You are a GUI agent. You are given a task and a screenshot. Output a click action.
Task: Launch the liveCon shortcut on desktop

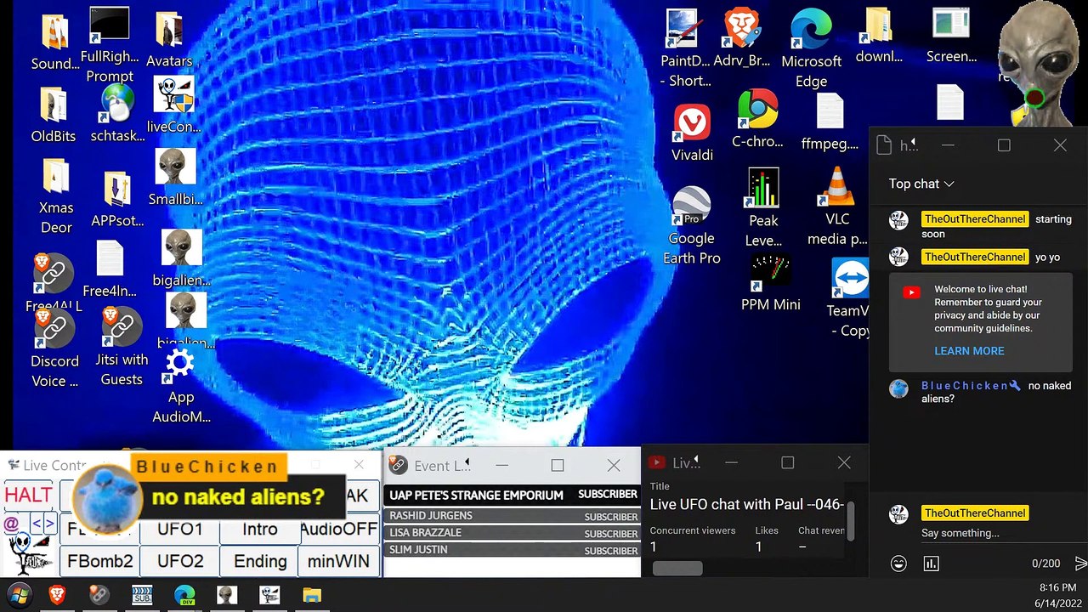[x=174, y=105]
